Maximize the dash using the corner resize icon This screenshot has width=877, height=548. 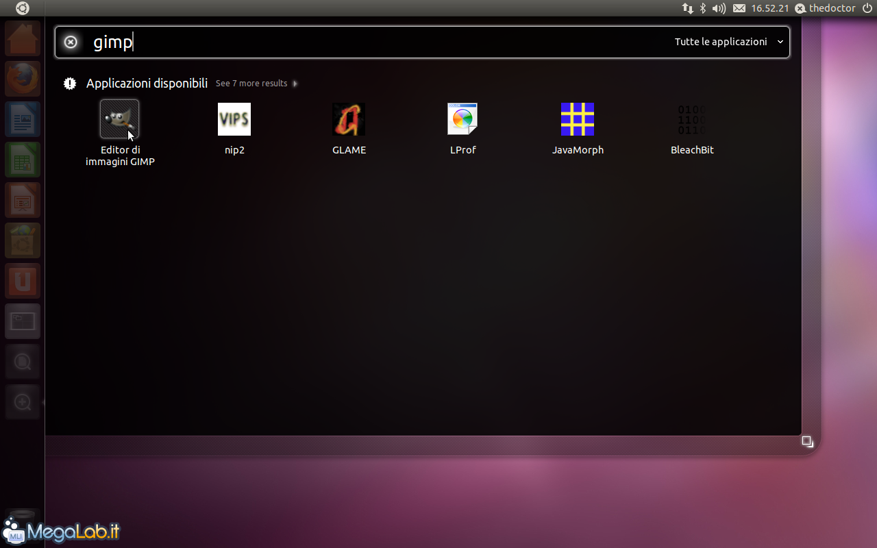[807, 442]
